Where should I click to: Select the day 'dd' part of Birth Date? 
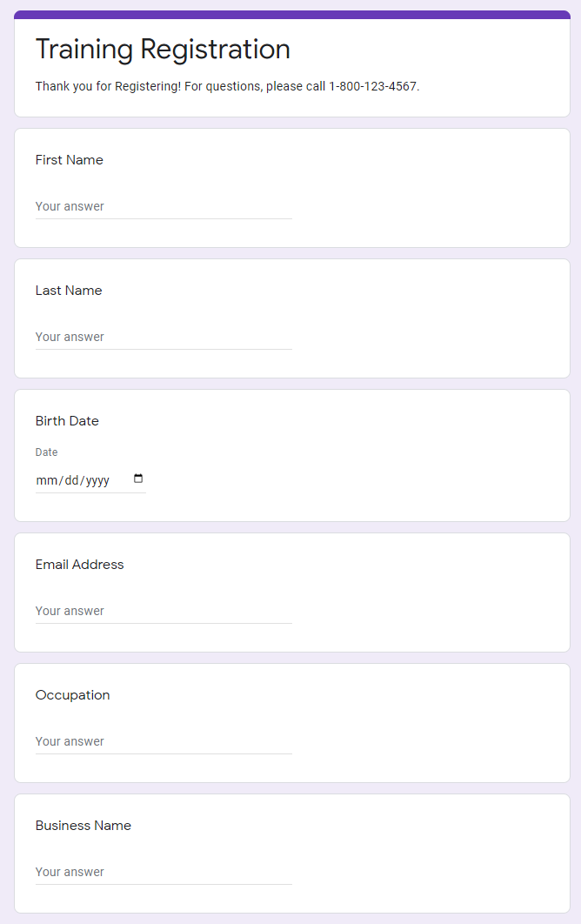pyautogui.click(x=70, y=480)
